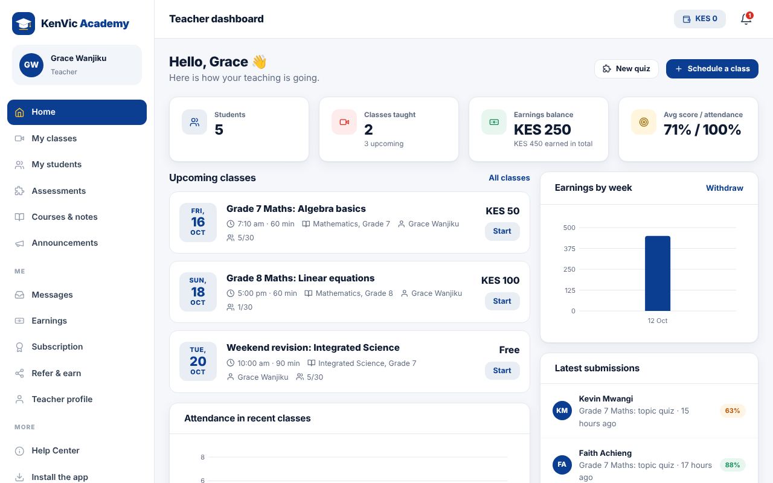Open the KES 0 wallet balance button
Viewport: 773px width, 483px height.
click(700, 19)
